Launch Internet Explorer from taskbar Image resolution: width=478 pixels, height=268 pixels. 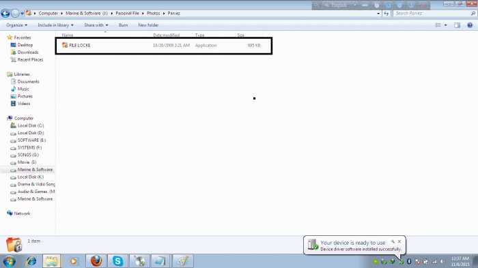point(31,261)
